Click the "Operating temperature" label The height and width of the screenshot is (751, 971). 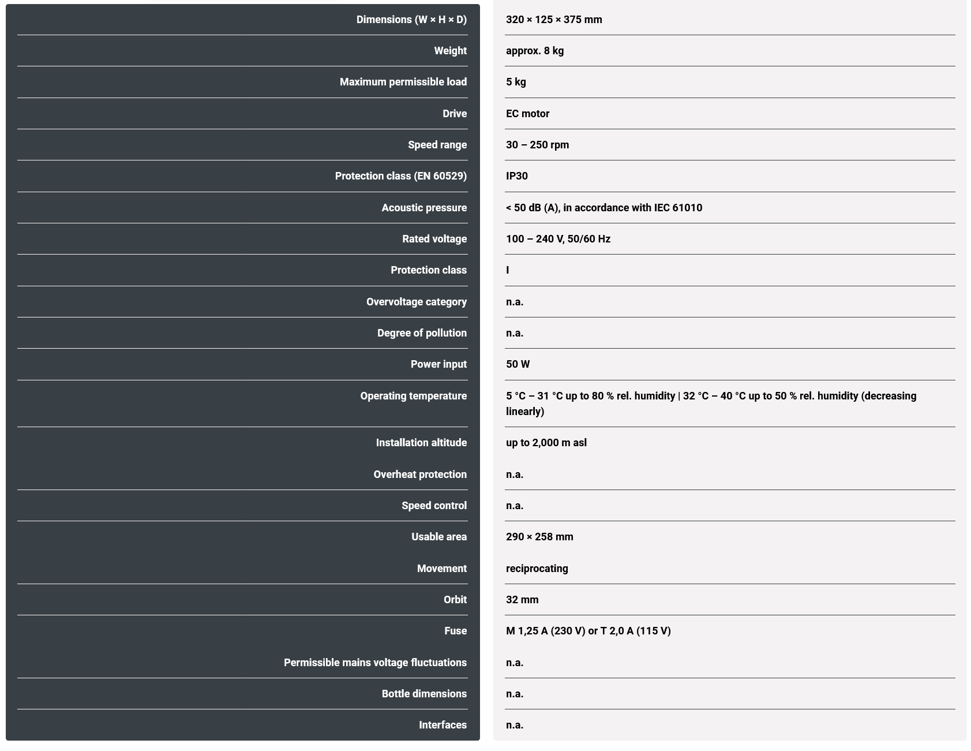click(x=413, y=396)
